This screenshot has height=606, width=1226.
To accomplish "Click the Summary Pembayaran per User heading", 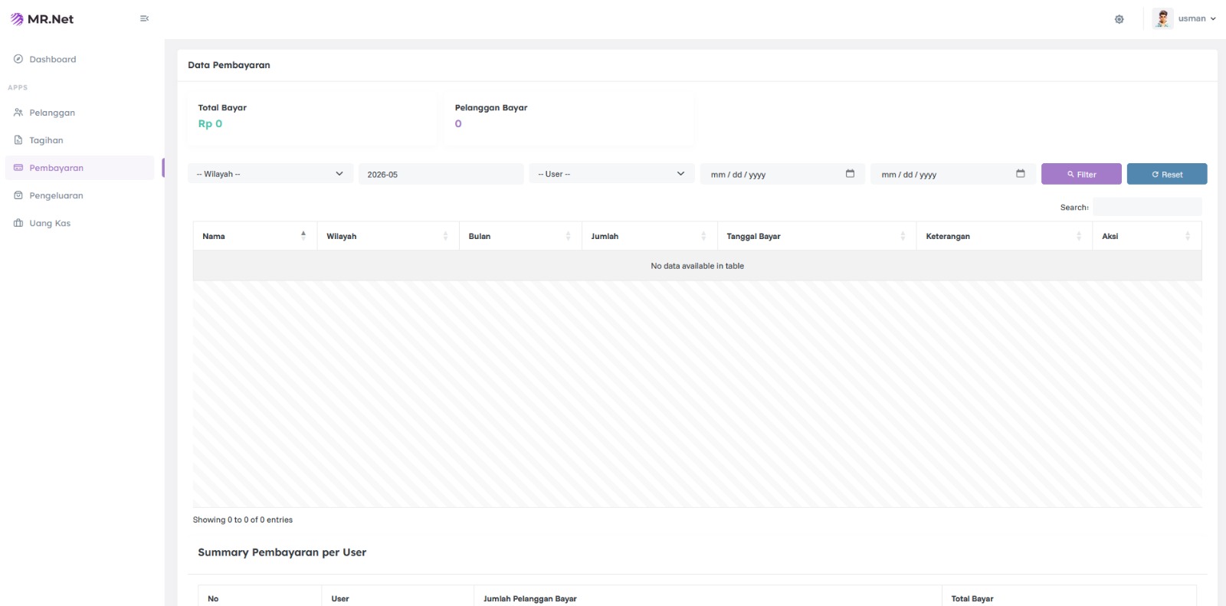I will [x=282, y=552].
